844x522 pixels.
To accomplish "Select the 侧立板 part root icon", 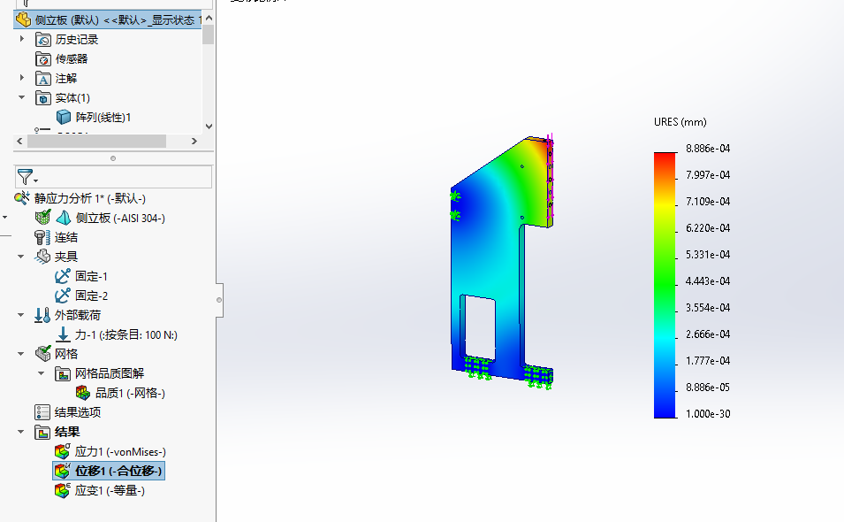I will [x=23, y=20].
